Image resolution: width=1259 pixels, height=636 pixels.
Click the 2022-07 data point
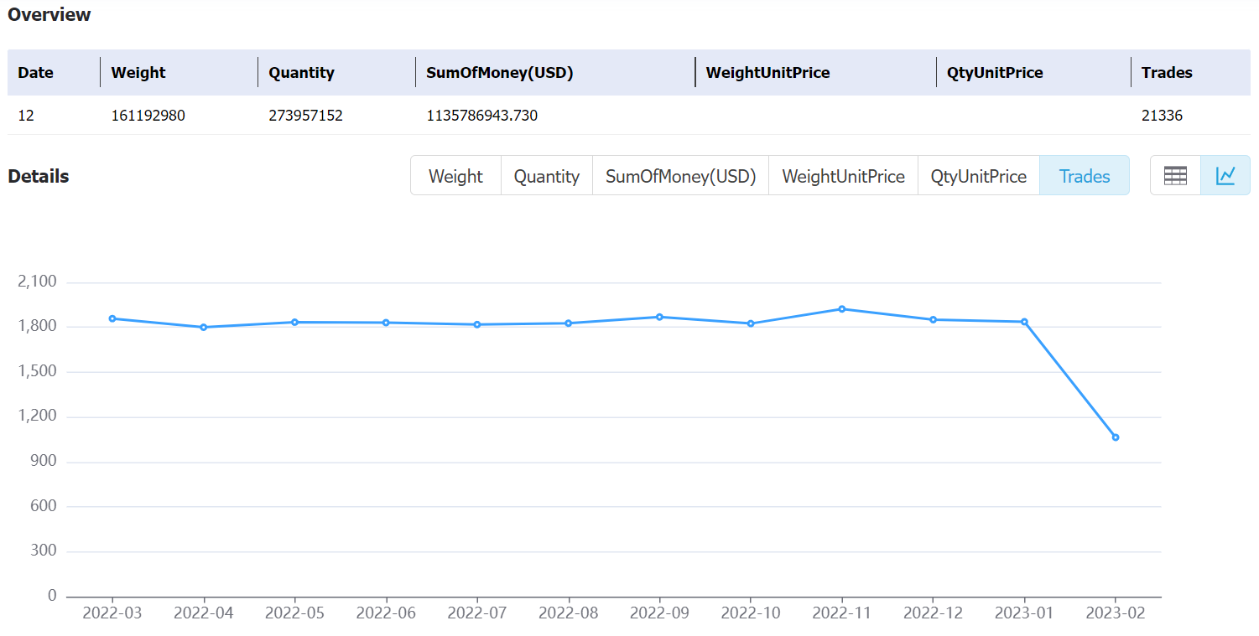coord(477,324)
